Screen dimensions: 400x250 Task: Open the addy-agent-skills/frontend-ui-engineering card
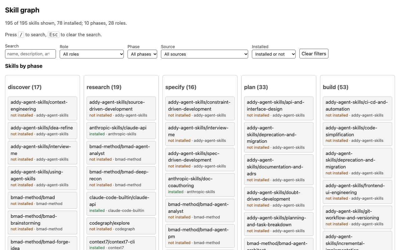click(x=357, y=192)
